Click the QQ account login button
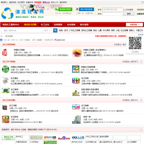144x144 pixels. point(85,9)
